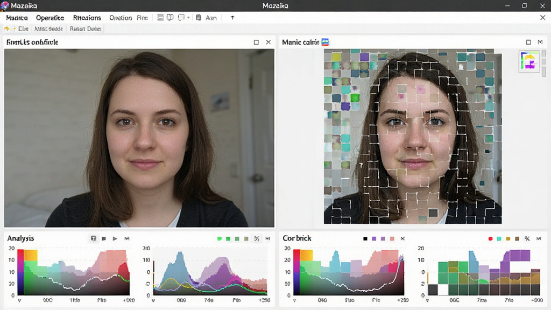Select the brown swatch in Cor brick

pyautogui.click(x=517, y=238)
